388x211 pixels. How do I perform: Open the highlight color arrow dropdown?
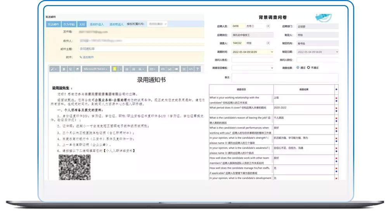pyautogui.click(x=121, y=69)
